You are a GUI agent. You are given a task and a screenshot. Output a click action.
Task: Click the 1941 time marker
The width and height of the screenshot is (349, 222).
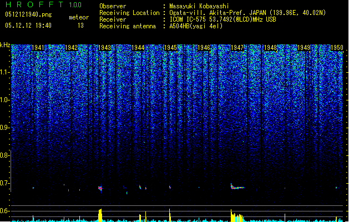point(38,48)
